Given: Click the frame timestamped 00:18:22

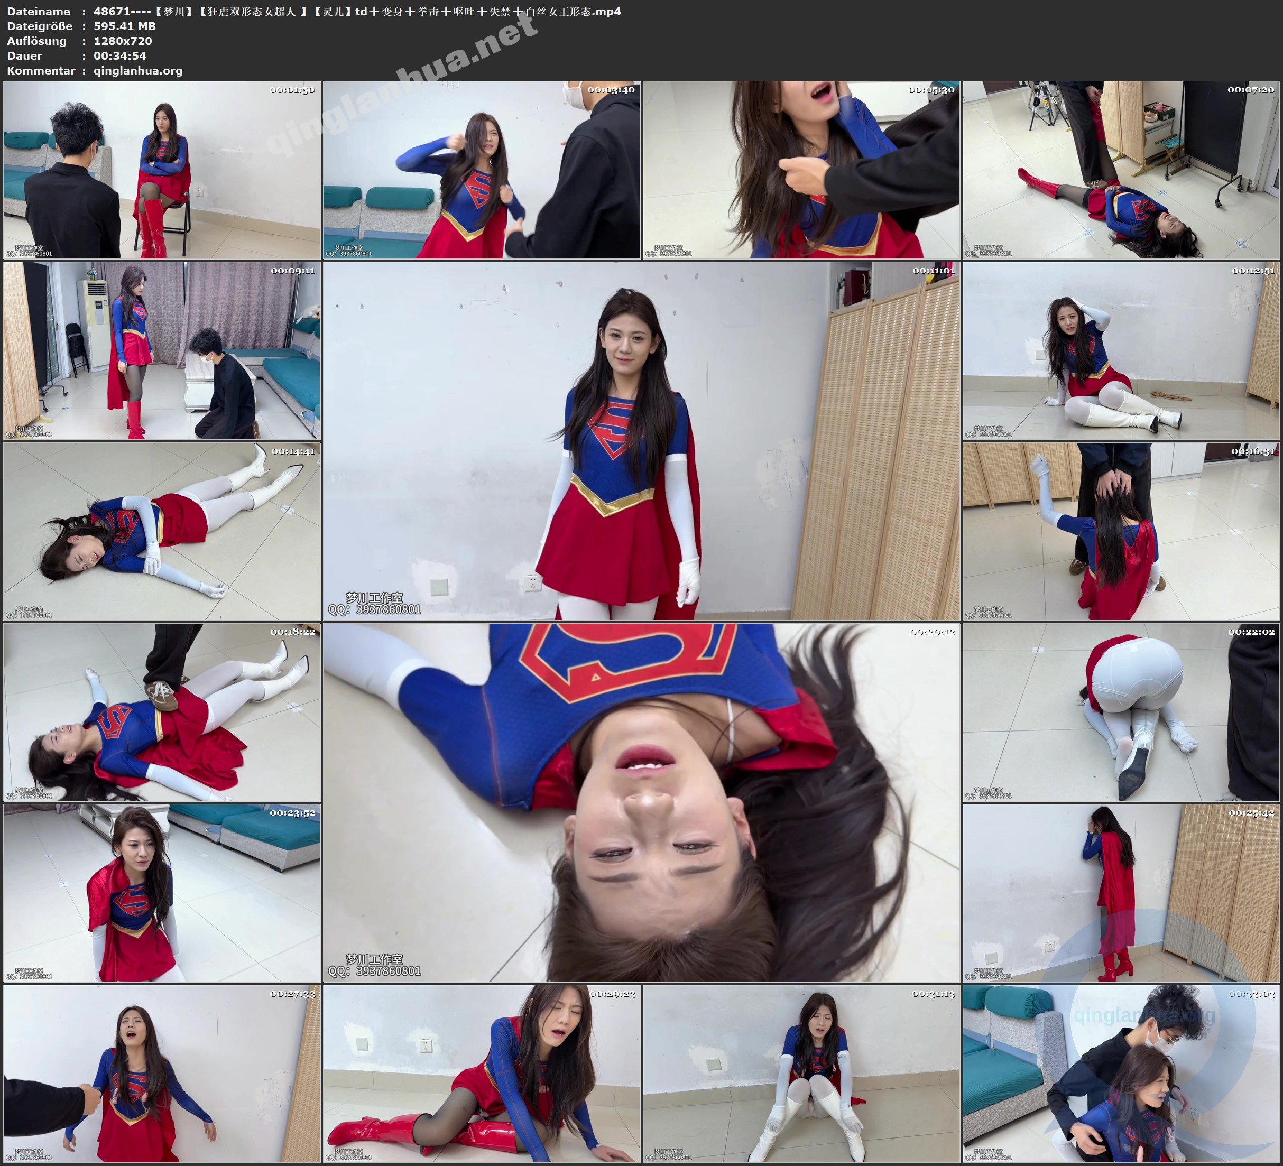Looking at the screenshot, I should pos(162,712).
